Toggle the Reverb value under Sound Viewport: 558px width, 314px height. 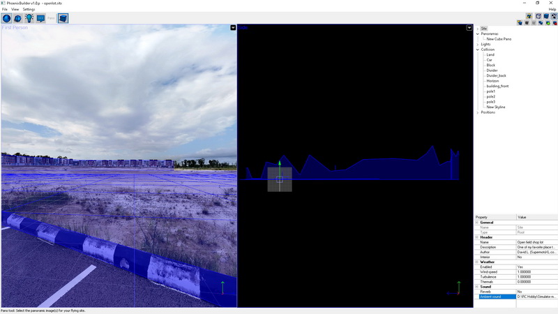click(536, 292)
